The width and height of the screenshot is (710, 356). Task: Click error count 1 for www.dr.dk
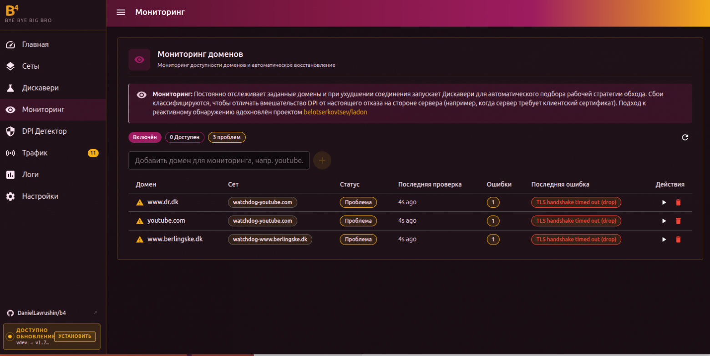point(493,202)
